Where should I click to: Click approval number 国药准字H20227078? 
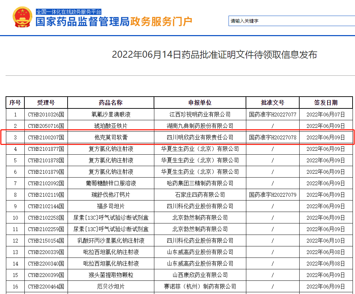[272, 137]
